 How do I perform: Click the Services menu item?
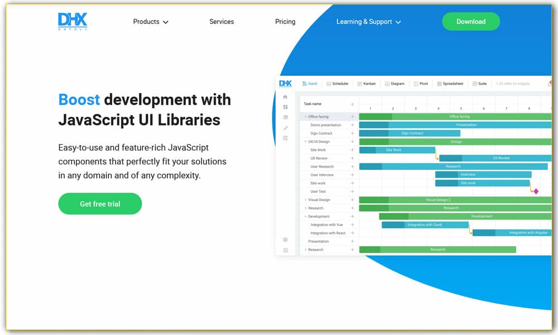pos(222,21)
